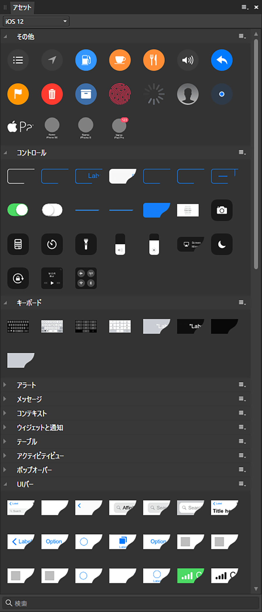Expand the ウィジェットと通知 category

(5, 427)
